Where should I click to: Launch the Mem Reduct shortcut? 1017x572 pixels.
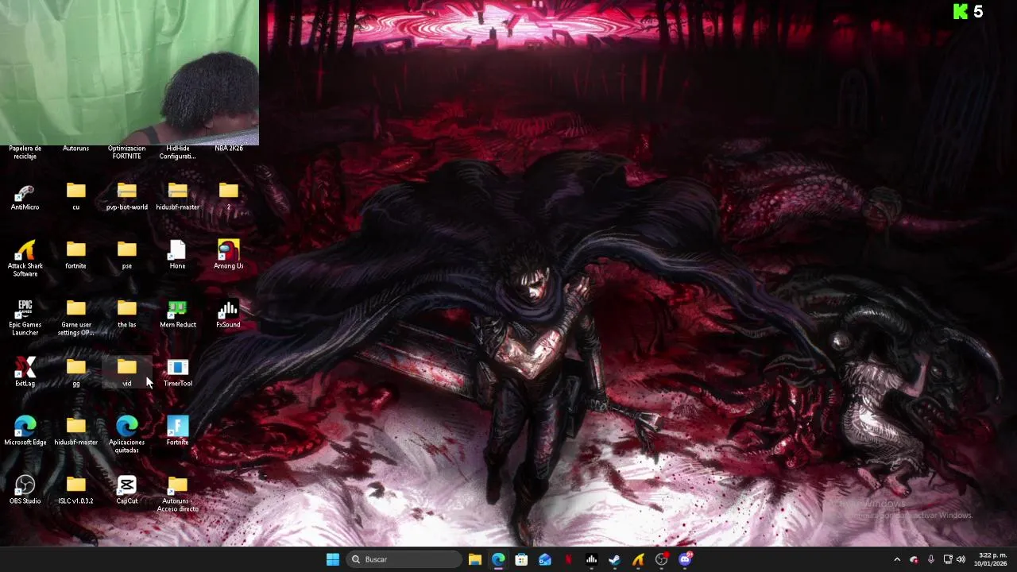click(177, 314)
